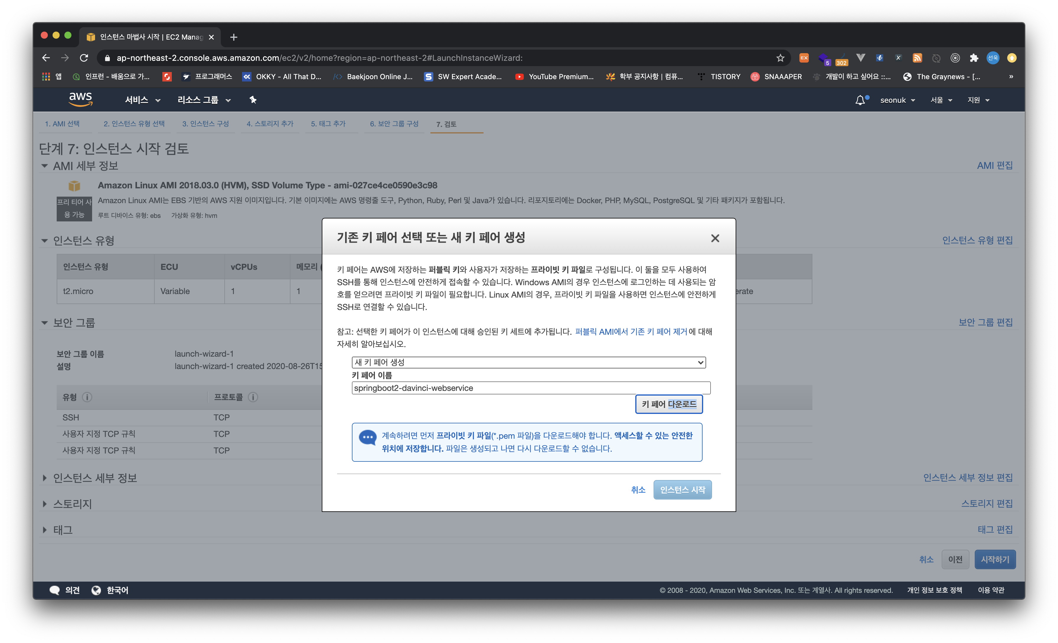
Task: Switch to the 6. 보안 그룹 구성 tab
Action: (x=394, y=124)
